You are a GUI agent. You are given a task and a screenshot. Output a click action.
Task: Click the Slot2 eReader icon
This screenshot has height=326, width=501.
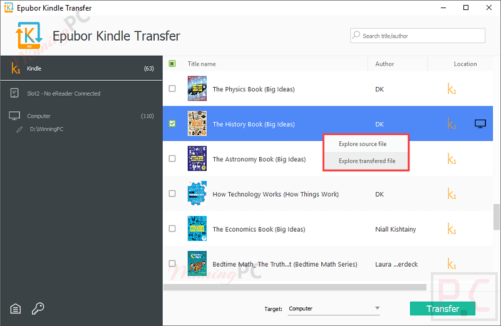14,93
